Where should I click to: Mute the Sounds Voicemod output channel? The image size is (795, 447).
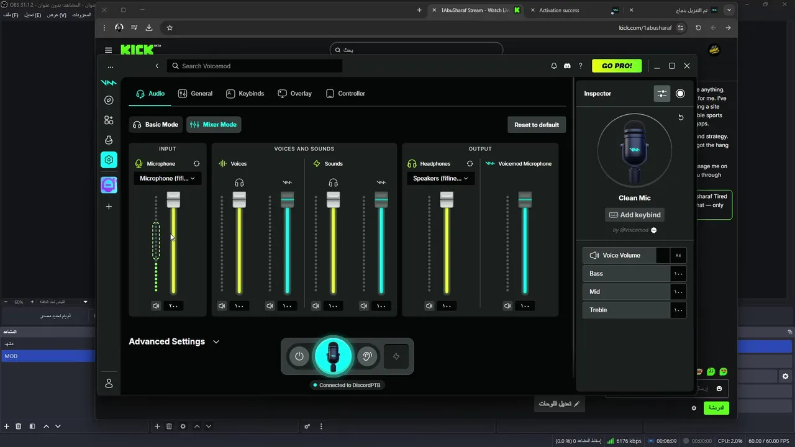pos(364,305)
